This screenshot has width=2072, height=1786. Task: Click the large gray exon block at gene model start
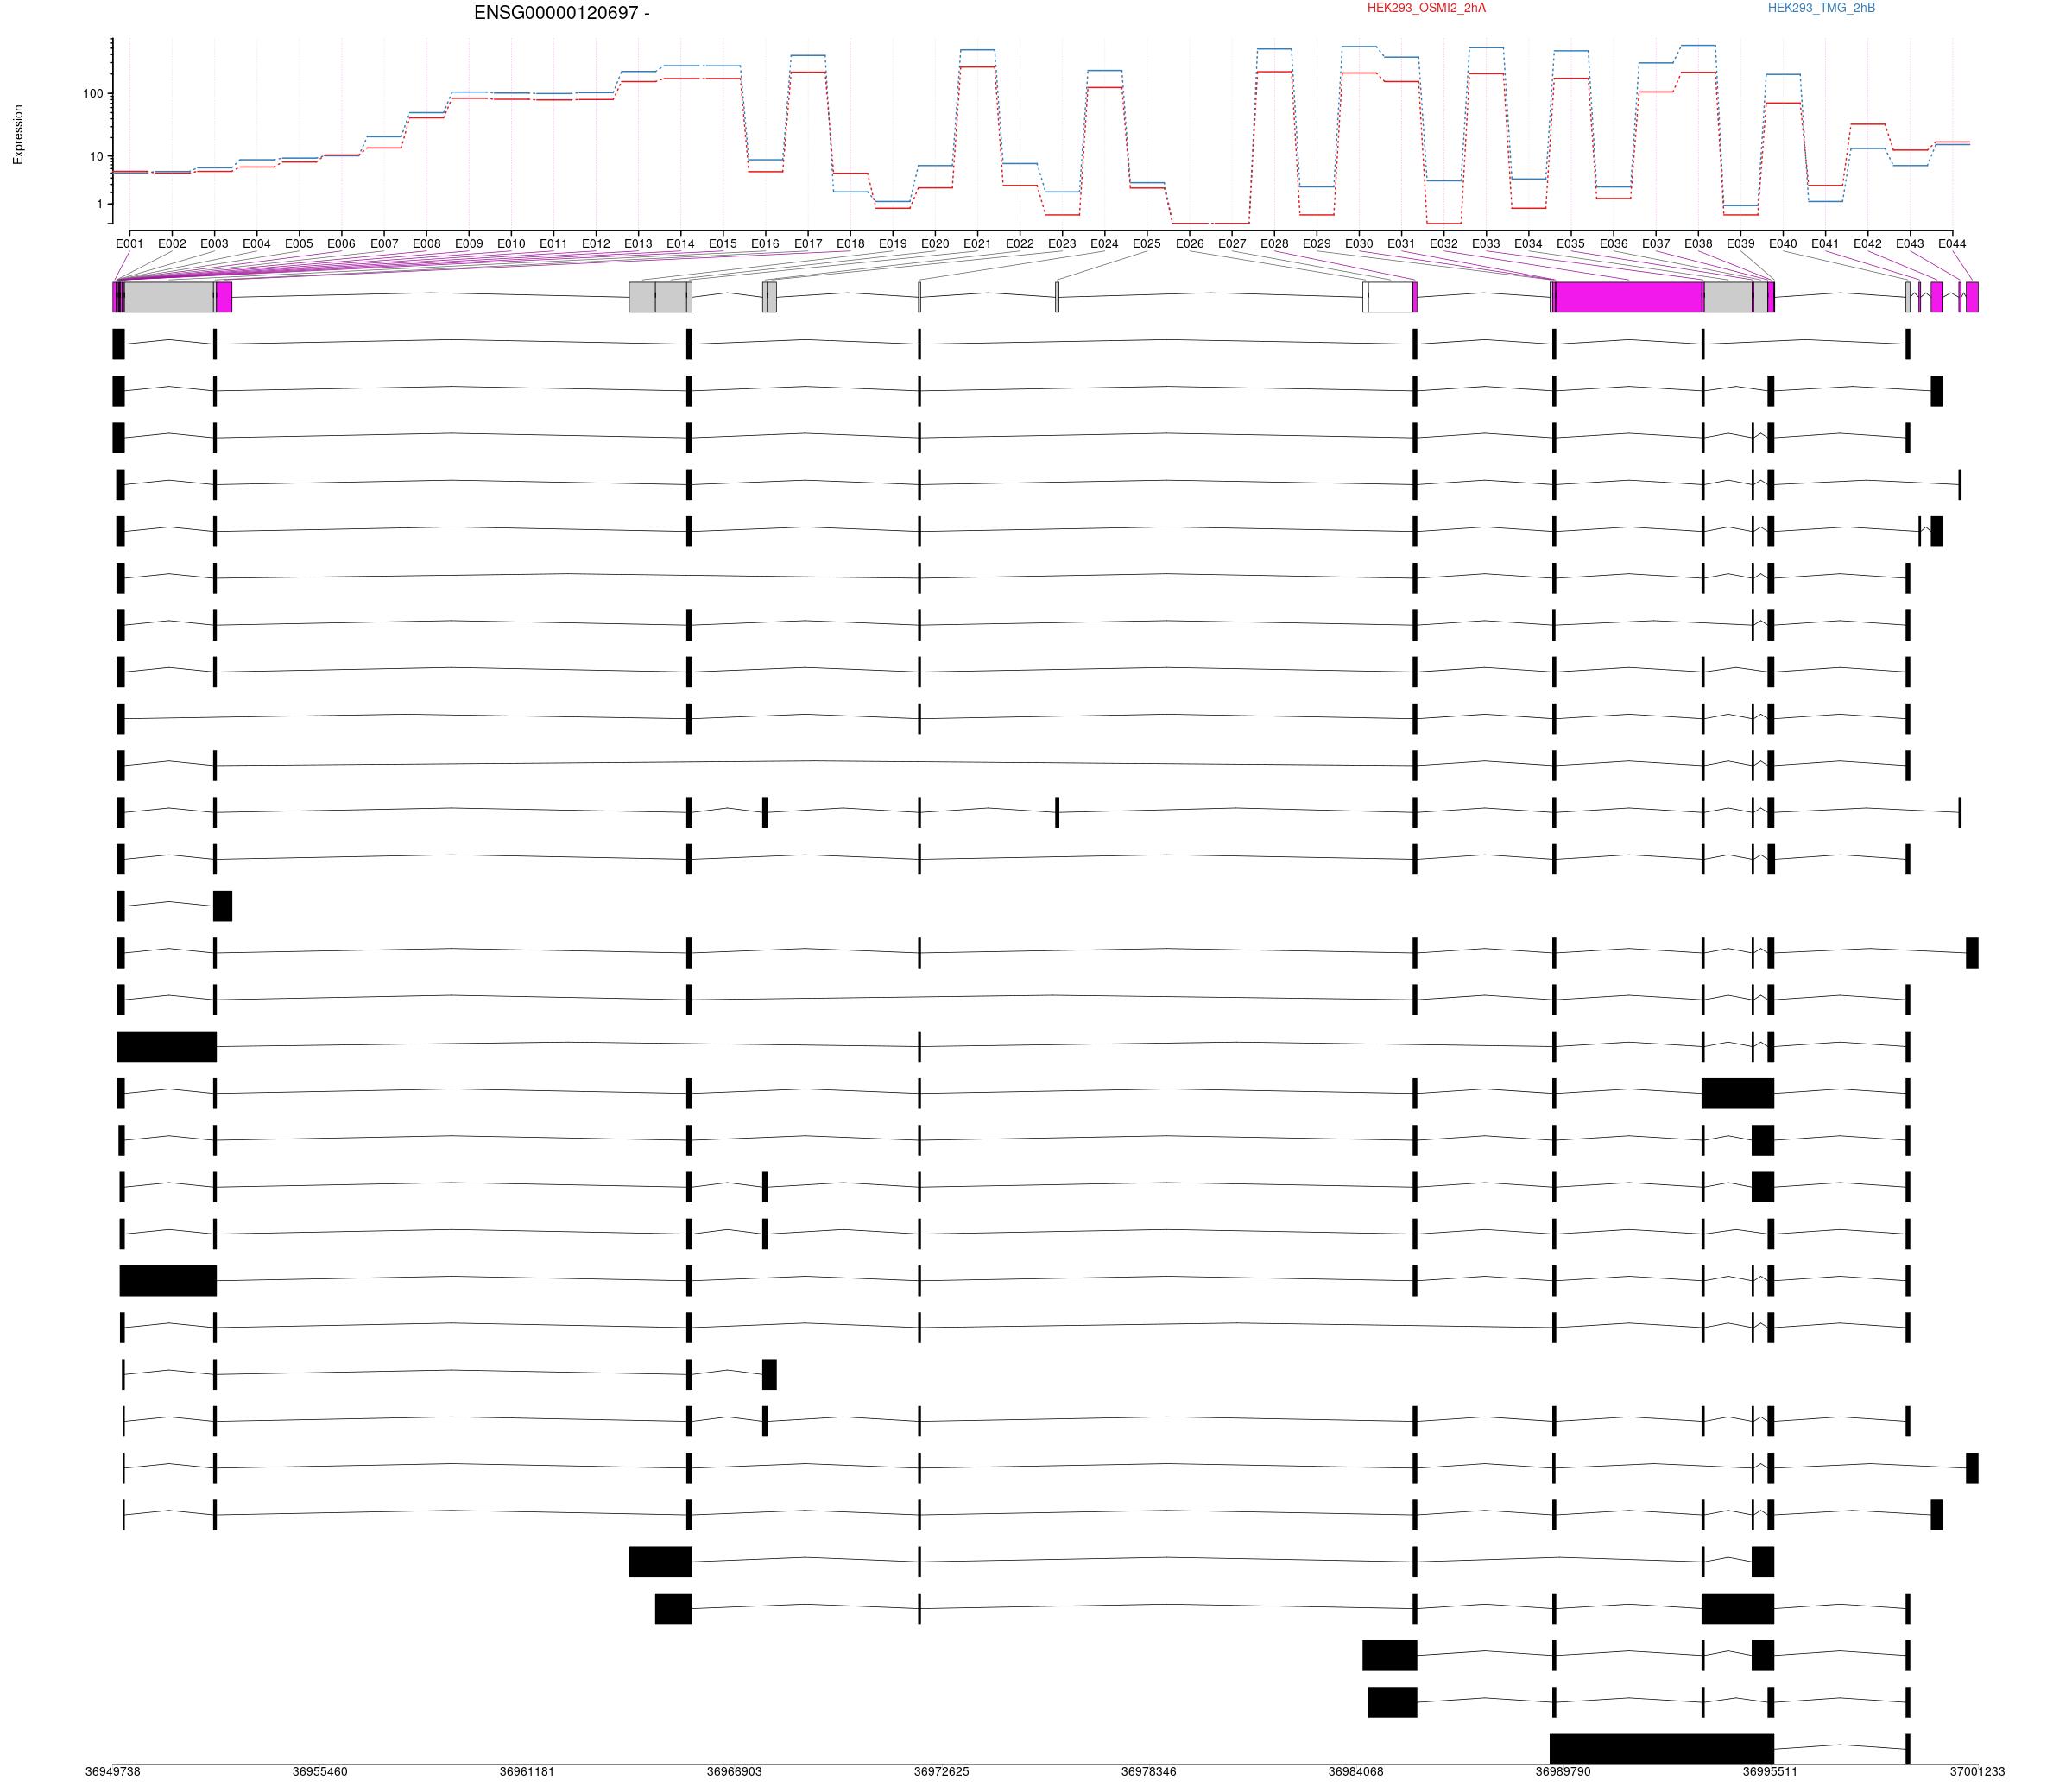[168, 297]
